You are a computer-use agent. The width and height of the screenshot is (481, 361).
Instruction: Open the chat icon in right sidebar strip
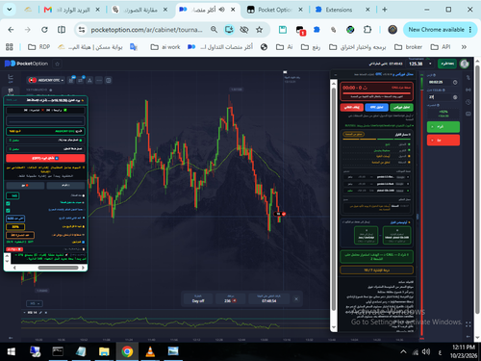468,114
